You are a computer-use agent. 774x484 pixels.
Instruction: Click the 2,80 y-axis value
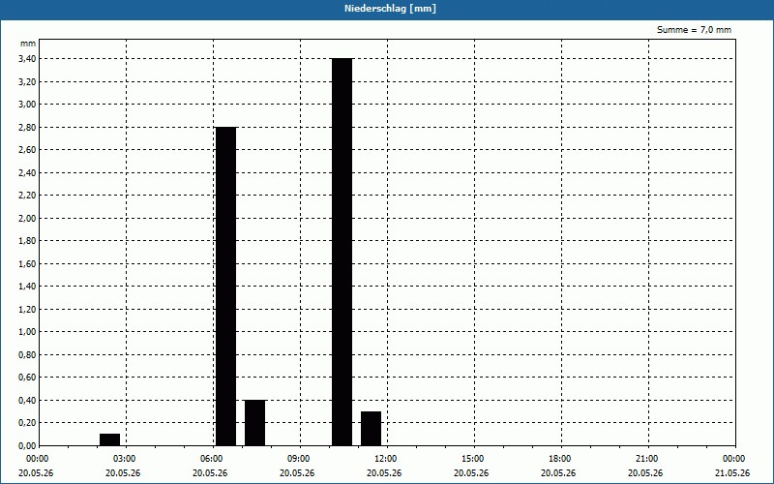[27, 128]
